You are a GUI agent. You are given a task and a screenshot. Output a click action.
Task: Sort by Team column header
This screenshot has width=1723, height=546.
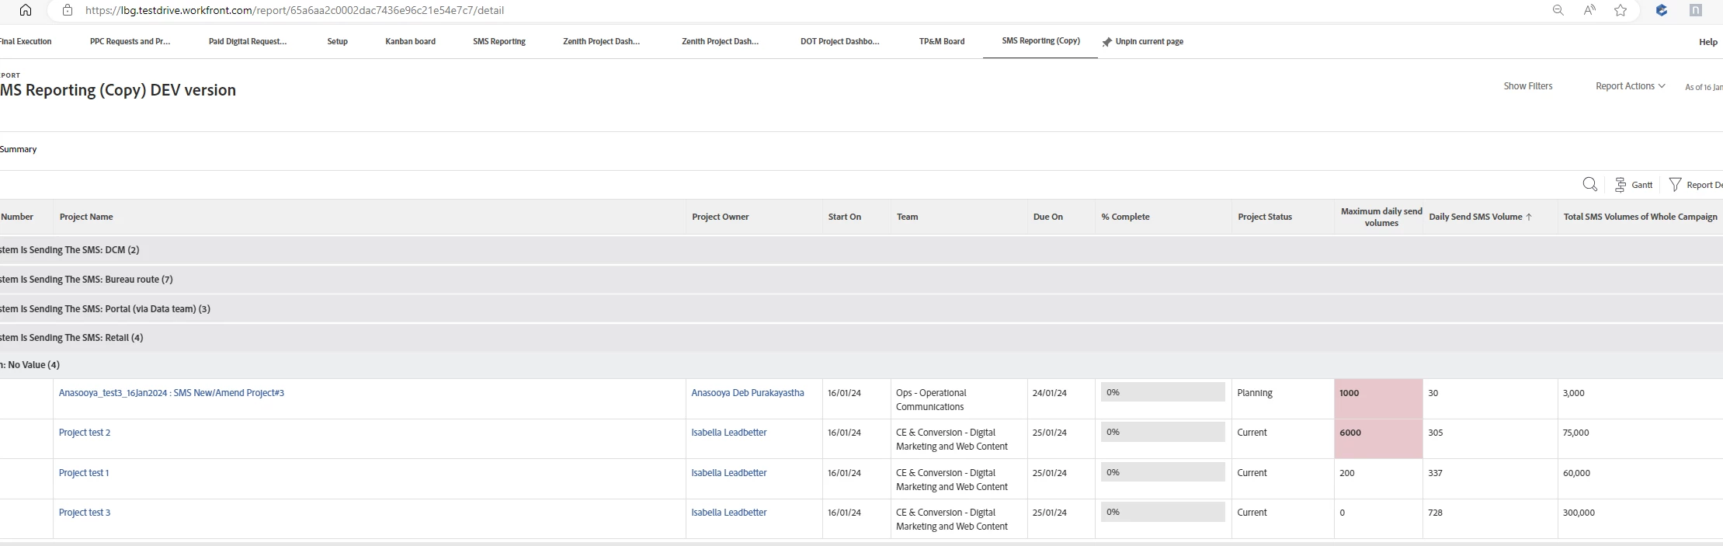tap(907, 217)
